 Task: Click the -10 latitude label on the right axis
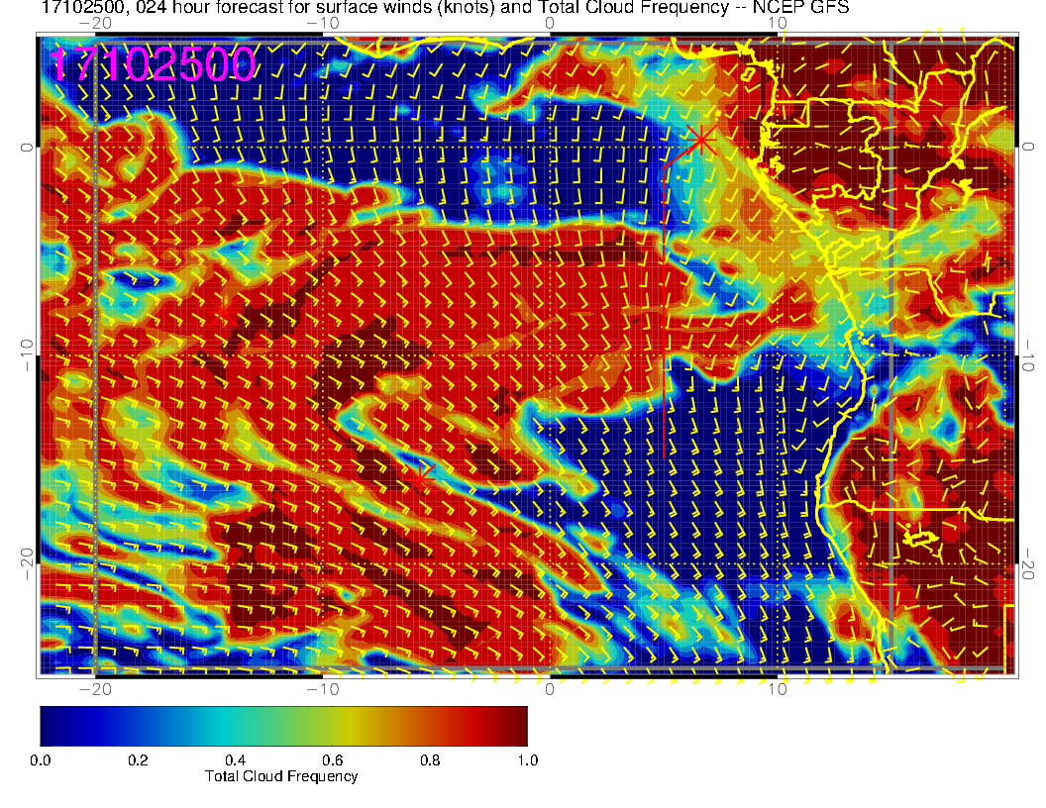click(x=1027, y=354)
